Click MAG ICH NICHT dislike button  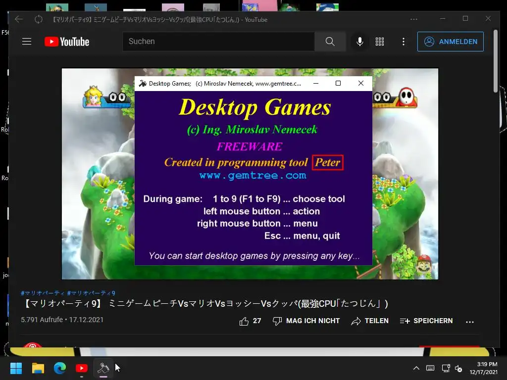(x=306, y=321)
